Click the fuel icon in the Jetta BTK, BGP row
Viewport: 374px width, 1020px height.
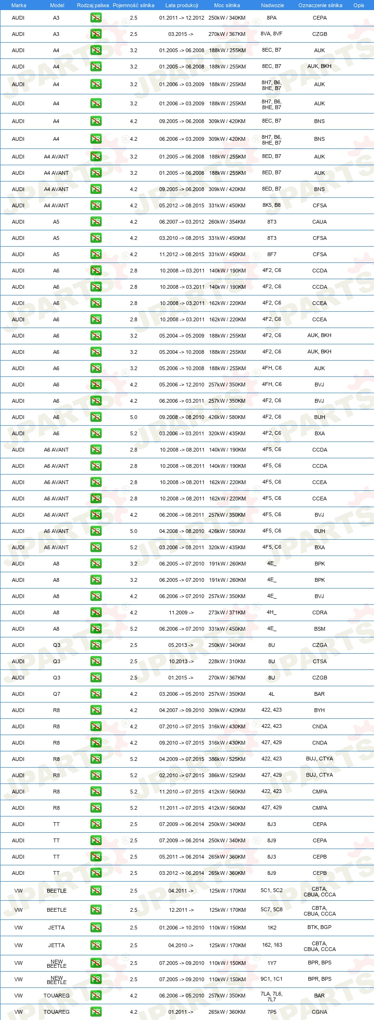tap(96, 928)
